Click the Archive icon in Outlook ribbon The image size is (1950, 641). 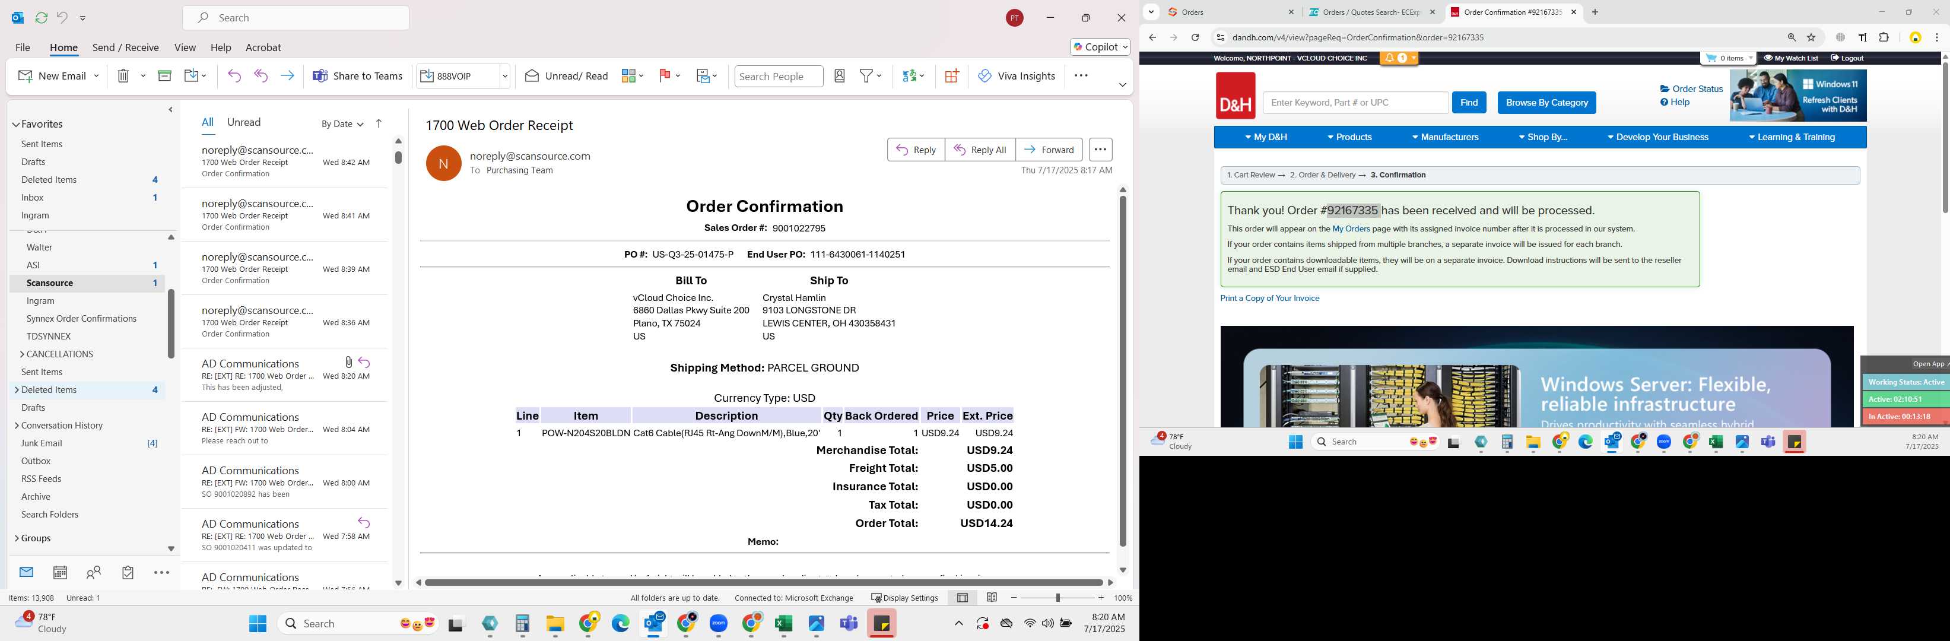click(x=164, y=76)
